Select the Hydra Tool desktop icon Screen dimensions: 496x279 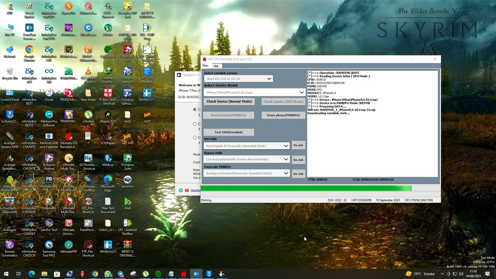[x=108, y=52]
